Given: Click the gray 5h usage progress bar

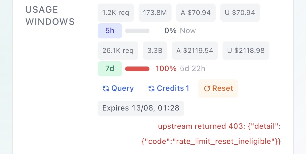Looking at the screenshot, I should click(137, 31).
